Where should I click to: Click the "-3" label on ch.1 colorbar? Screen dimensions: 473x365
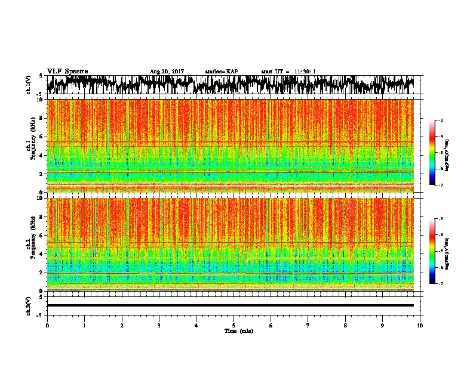[x=441, y=120]
